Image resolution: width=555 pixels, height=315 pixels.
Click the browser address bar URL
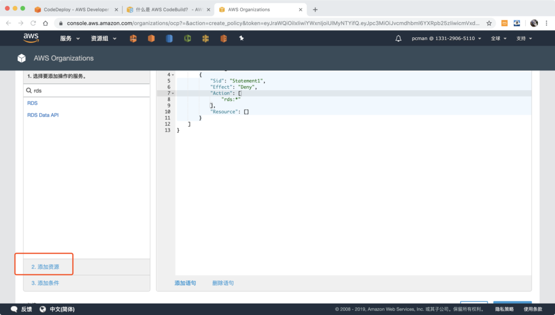coord(273,23)
